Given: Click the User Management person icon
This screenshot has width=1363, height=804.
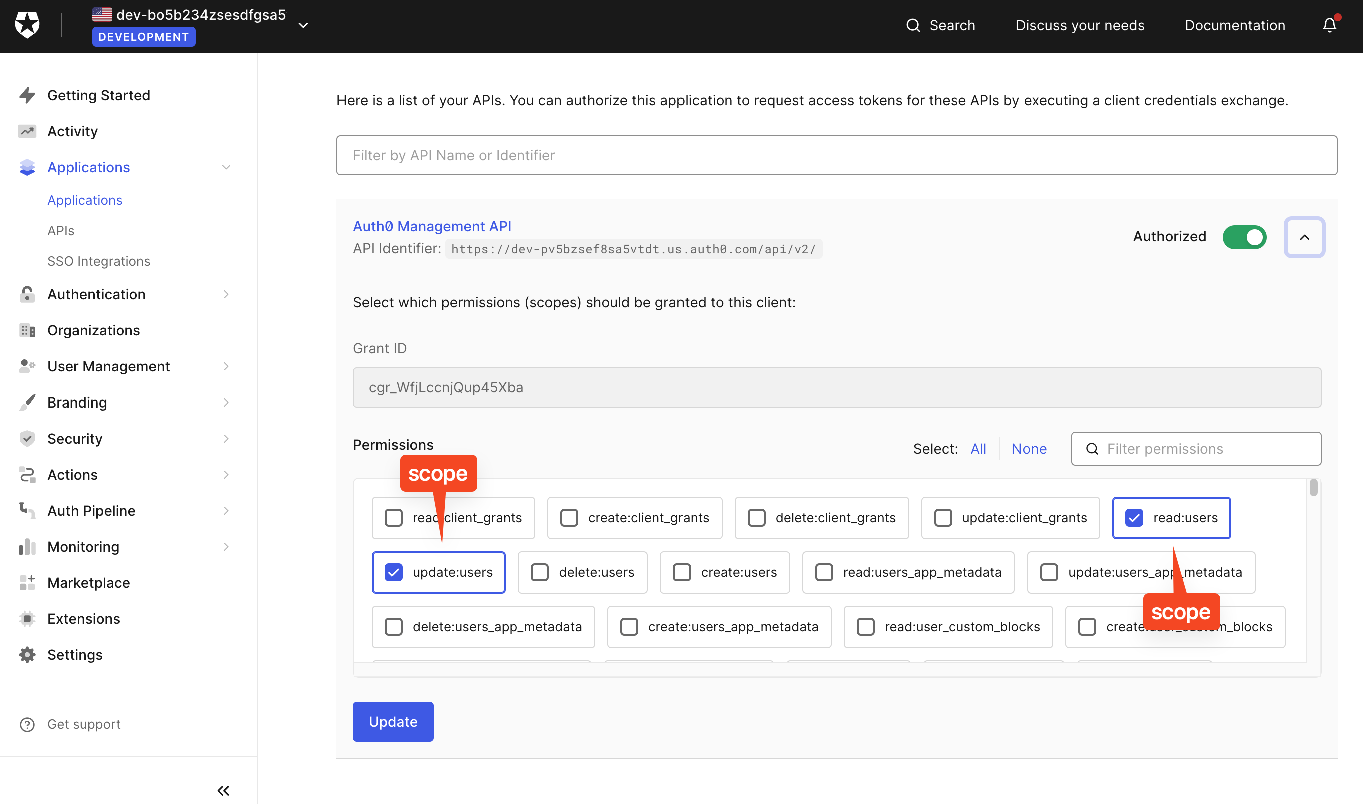Looking at the screenshot, I should (x=26, y=365).
